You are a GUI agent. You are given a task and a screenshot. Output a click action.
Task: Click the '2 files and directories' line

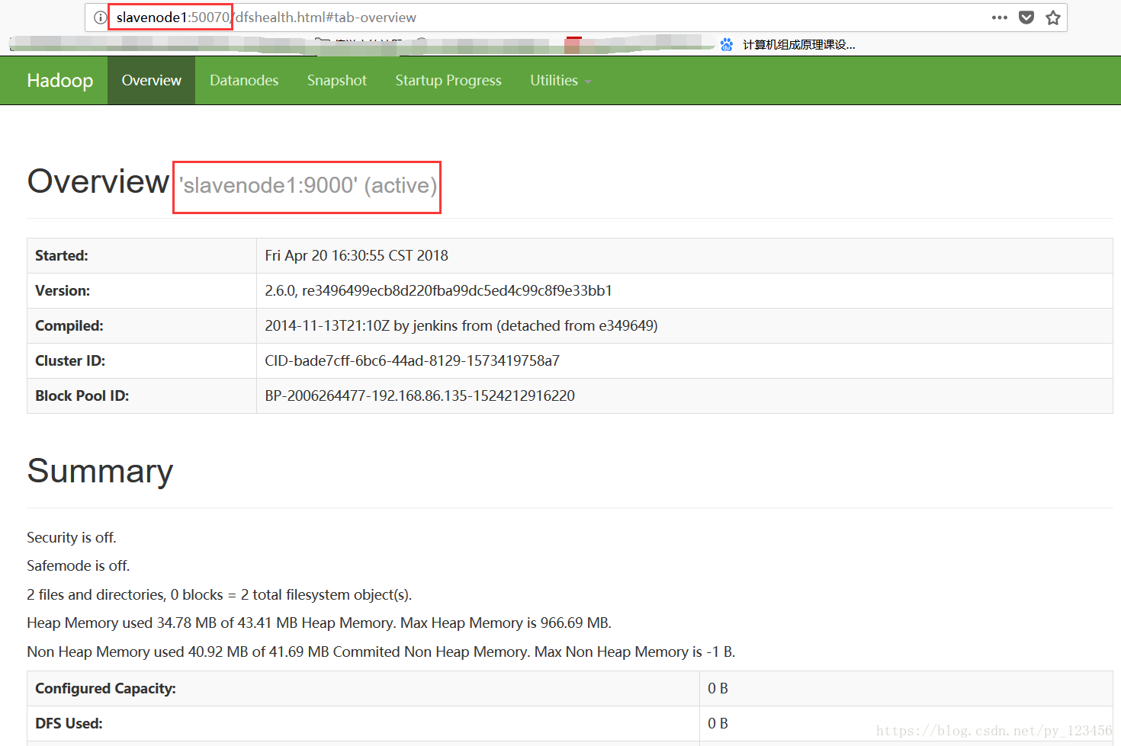pyautogui.click(x=220, y=594)
